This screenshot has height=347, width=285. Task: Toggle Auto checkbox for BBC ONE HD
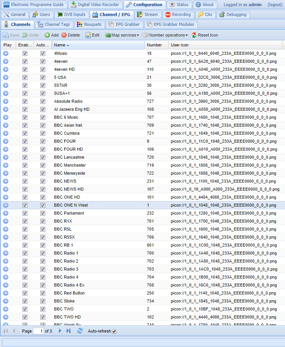point(43,197)
